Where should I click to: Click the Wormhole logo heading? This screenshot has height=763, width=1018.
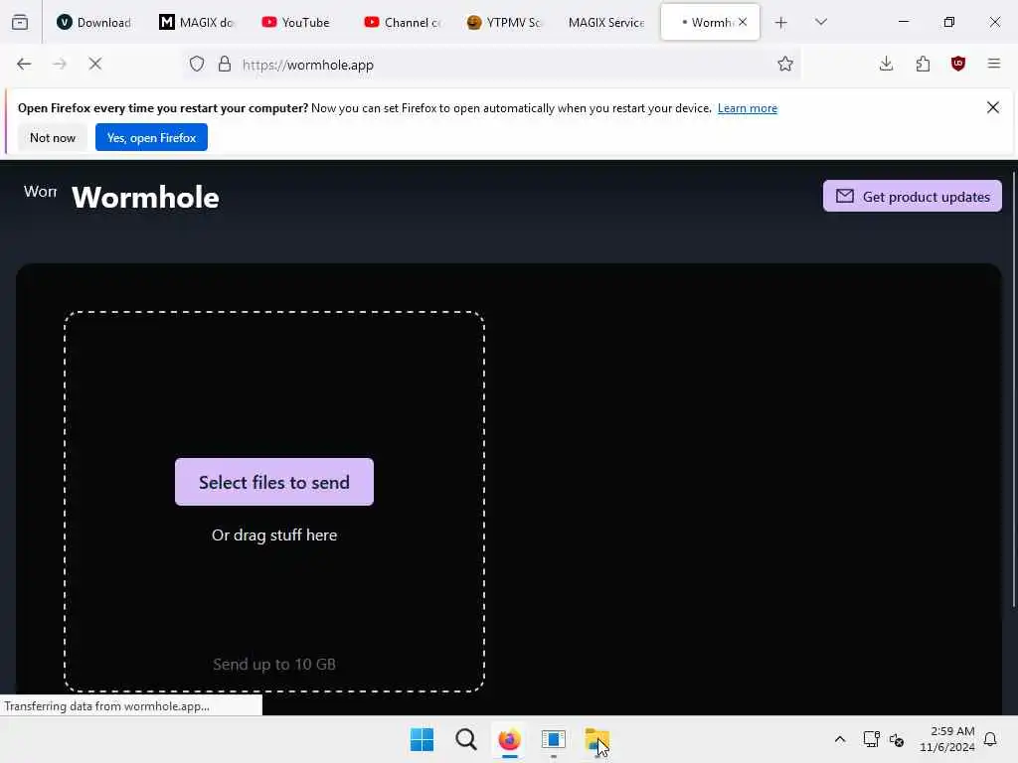145,198
